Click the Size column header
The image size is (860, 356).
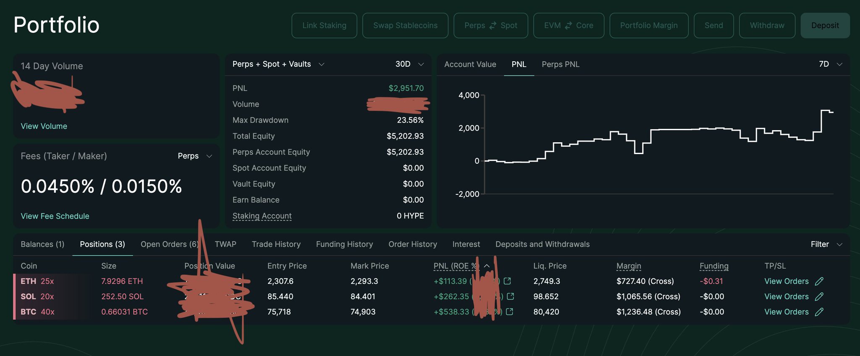tap(109, 266)
